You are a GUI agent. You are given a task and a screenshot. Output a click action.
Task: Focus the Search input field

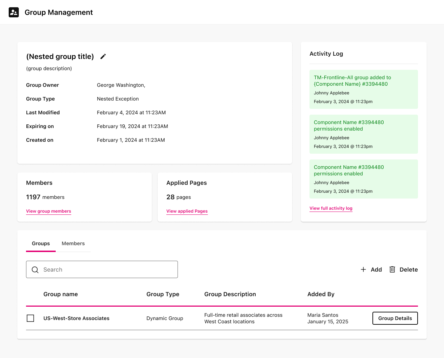pos(102,269)
